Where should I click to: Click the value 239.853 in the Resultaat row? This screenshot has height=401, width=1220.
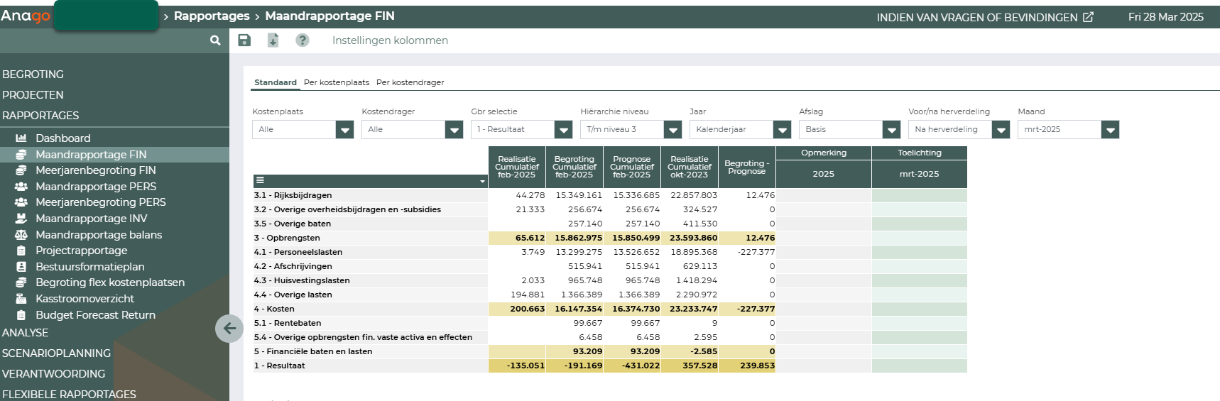click(x=758, y=366)
